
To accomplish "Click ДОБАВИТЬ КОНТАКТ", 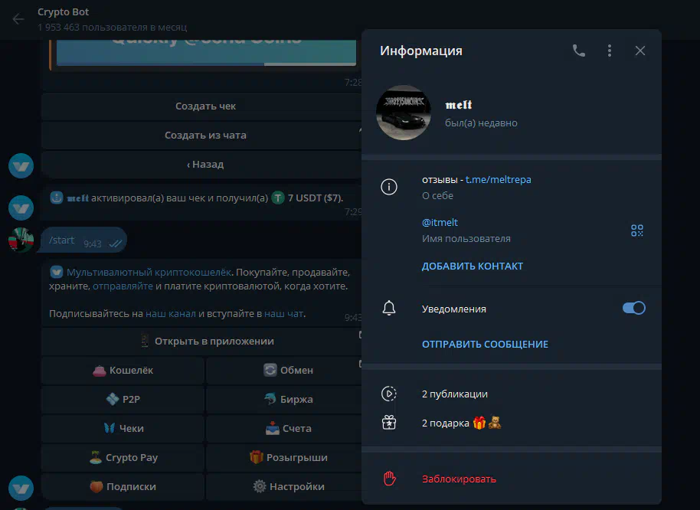I will tap(473, 266).
